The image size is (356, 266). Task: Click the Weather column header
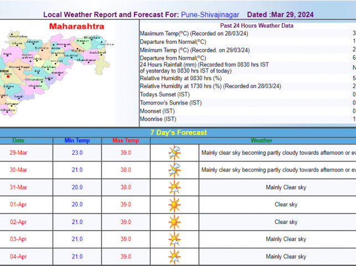[261, 140]
